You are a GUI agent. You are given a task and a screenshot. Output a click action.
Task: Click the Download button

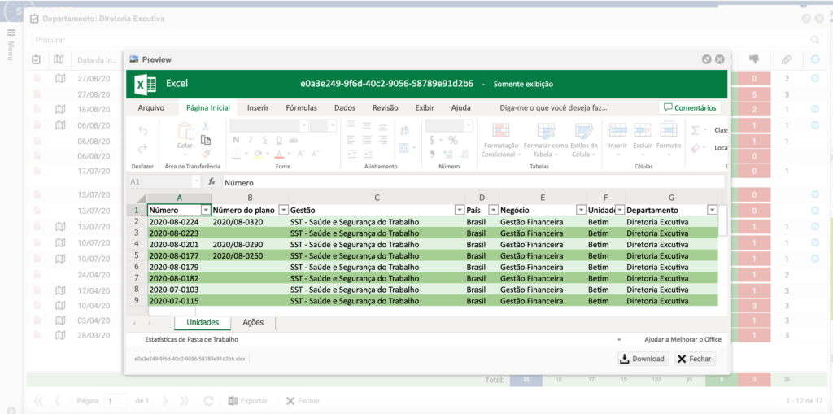[x=643, y=359]
